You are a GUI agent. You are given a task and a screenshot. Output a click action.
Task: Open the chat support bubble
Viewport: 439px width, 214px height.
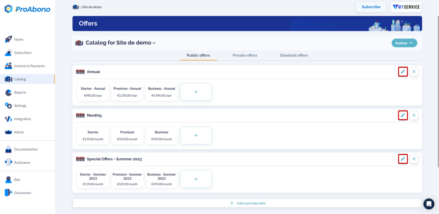(x=429, y=204)
